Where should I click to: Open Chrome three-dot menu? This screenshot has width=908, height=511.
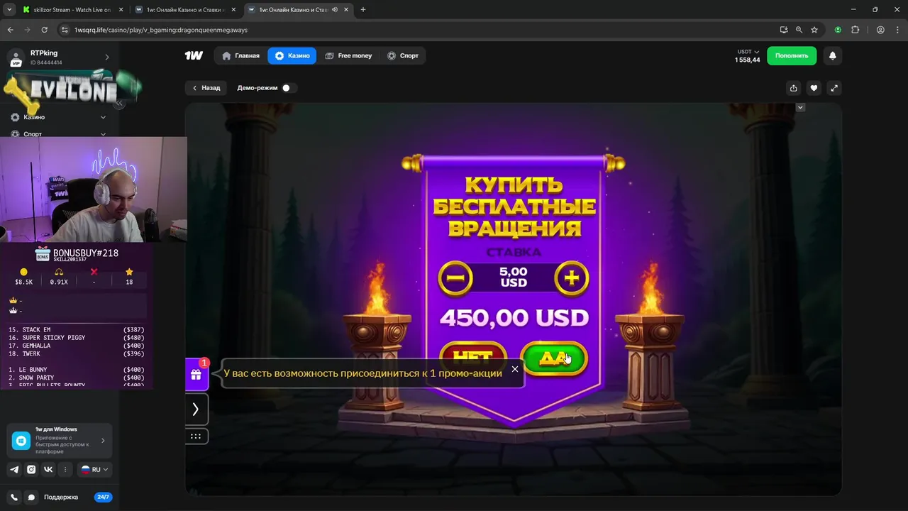pos(897,30)
